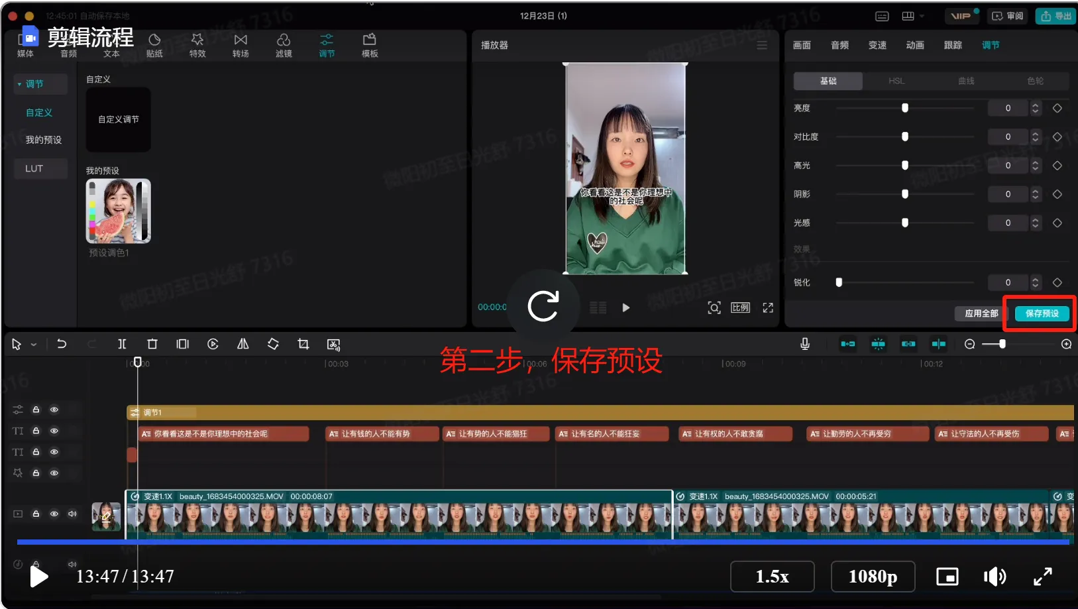Toggle visibility of the 调节1 adjustment track
Viewport: 1078px width, 609px height.
pyautogui.click(x=54, y=410)
